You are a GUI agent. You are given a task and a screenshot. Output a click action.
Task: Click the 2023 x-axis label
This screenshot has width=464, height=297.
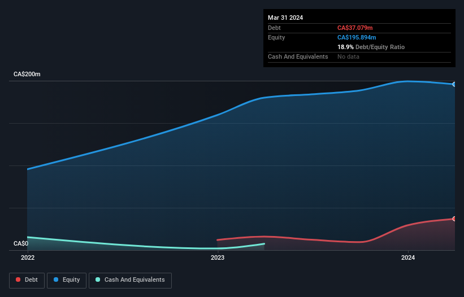pos(218,257)
